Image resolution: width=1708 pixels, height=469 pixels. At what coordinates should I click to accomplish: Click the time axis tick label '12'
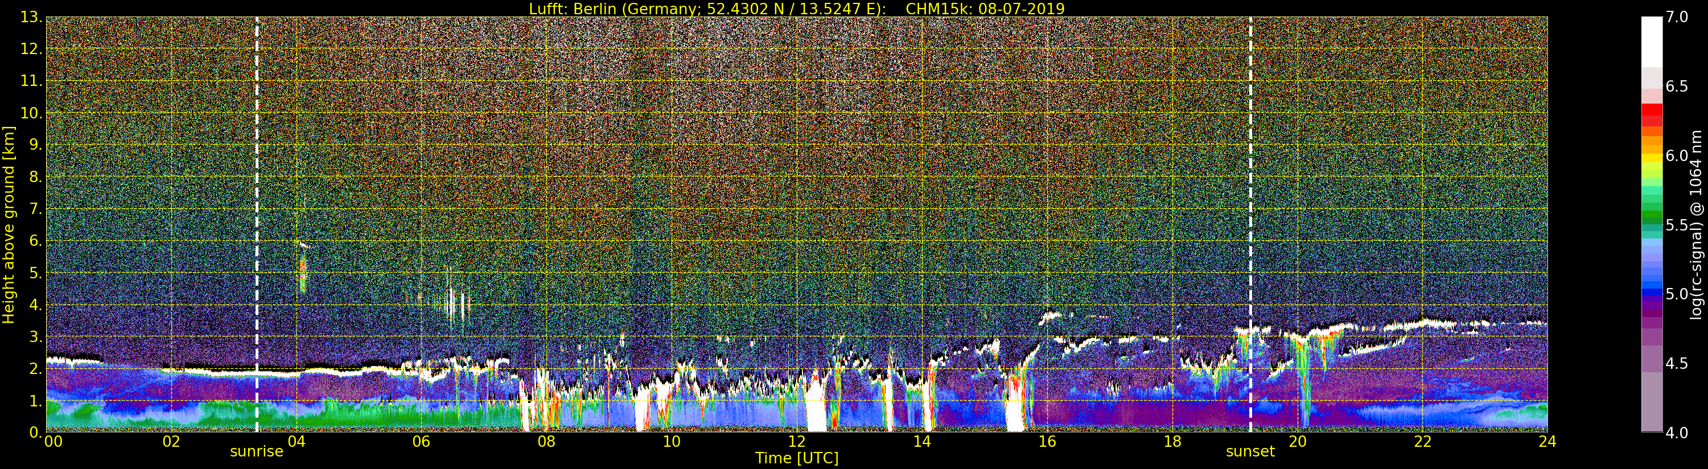click(x=797, y=442)
